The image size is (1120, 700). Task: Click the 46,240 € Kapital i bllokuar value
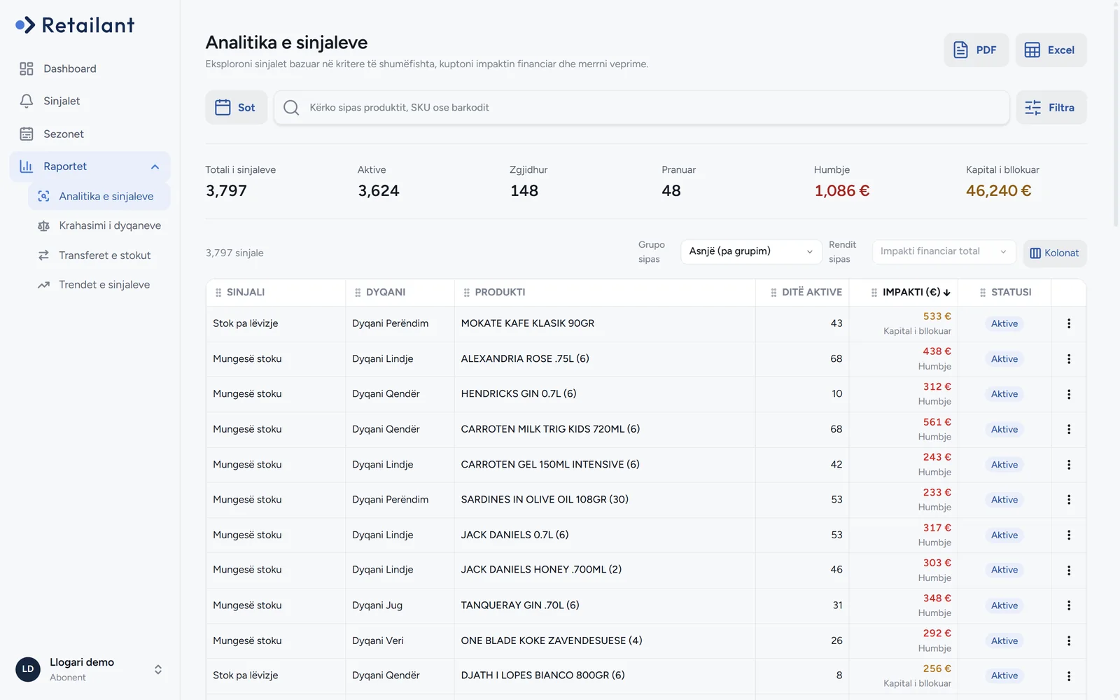click(998, 190)
